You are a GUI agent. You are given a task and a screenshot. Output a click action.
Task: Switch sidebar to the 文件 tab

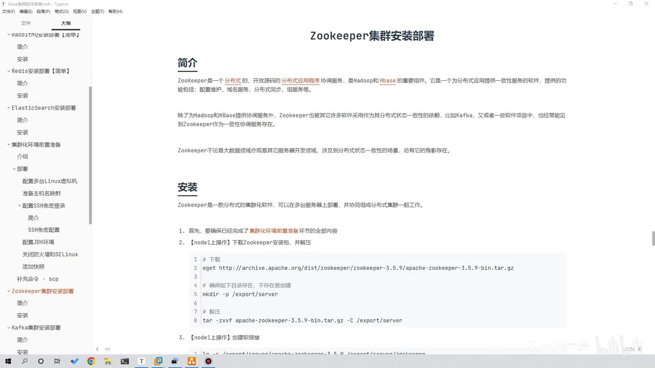[x=26, y=23]
